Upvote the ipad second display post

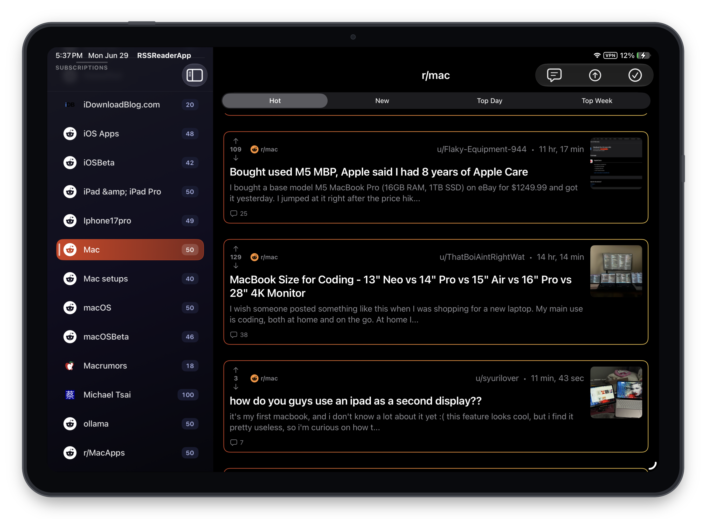point(236,370)
